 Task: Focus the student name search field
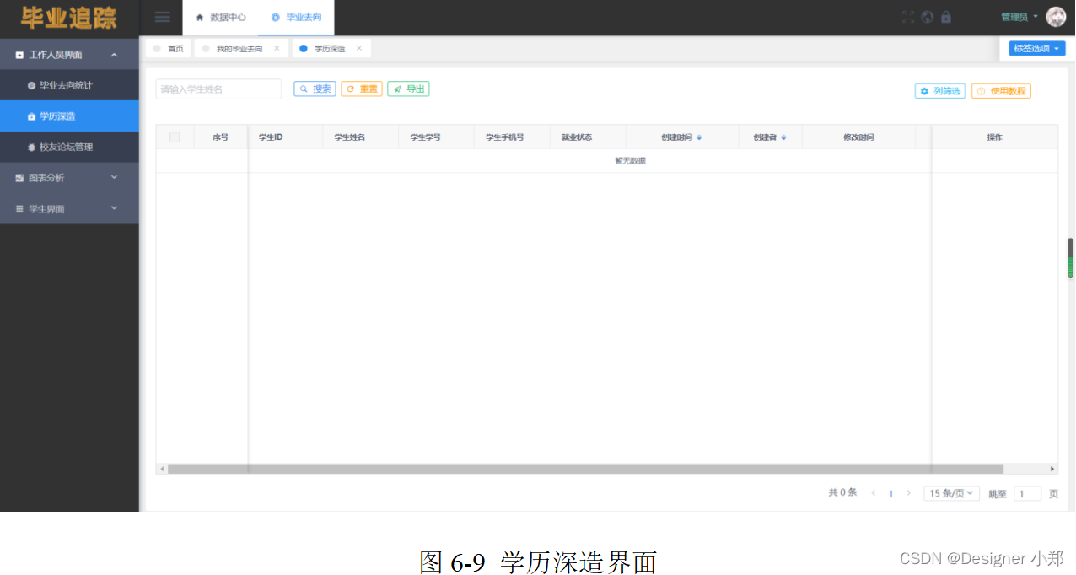tap(218, 89)
